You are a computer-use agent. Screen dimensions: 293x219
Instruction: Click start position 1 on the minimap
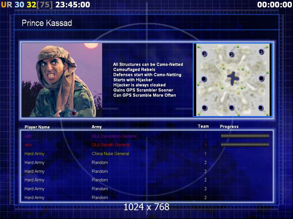click(x=261, y=52)
